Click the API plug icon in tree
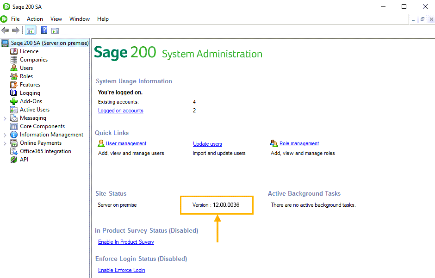The image size is (435, 278). point(13,160)
